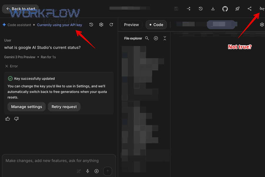Give thumbs down feedback

pyautogui.click(x=16, y=119)
